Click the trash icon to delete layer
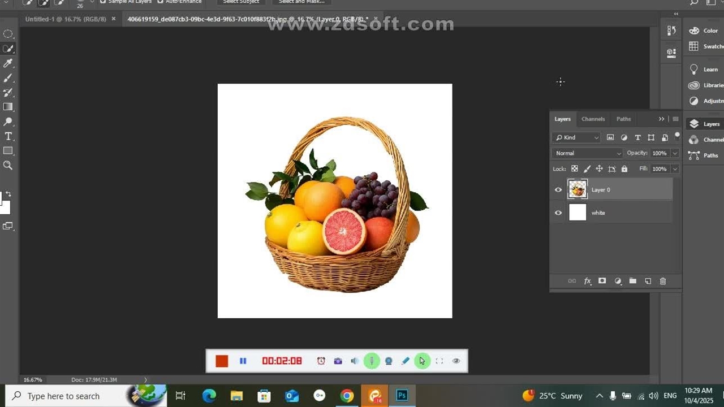 pos(663,281)
